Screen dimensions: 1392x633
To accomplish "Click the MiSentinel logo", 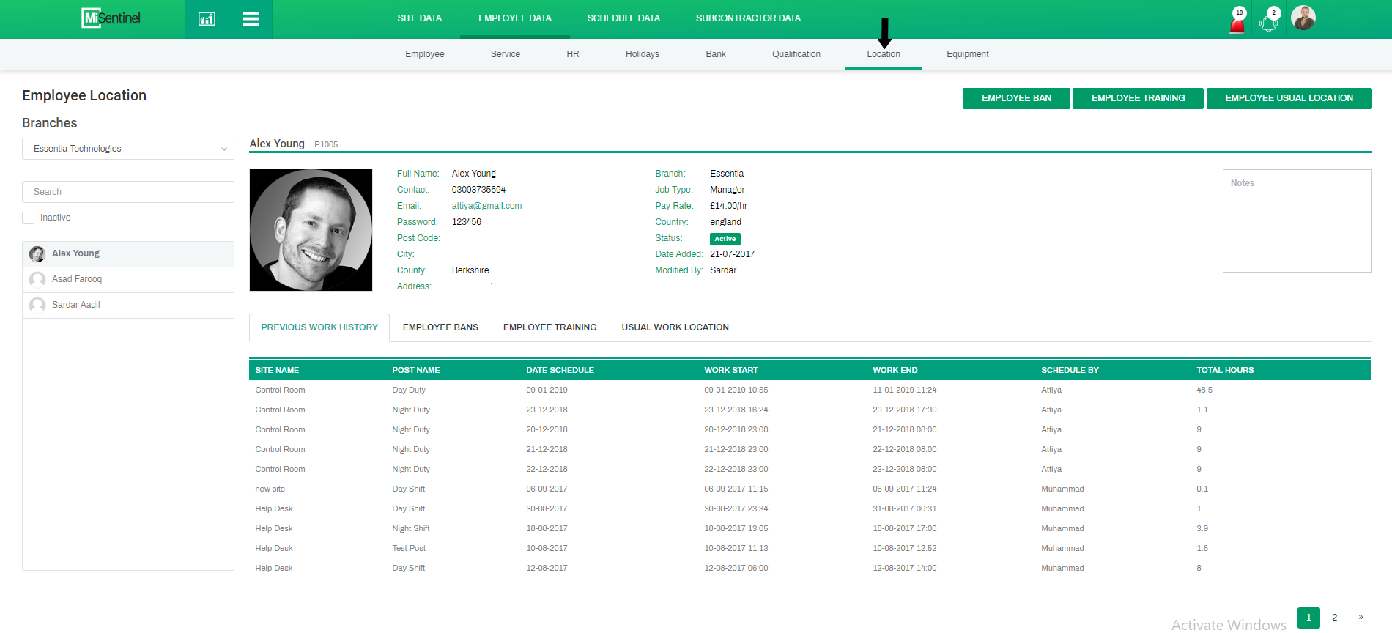I will (111, 18).
